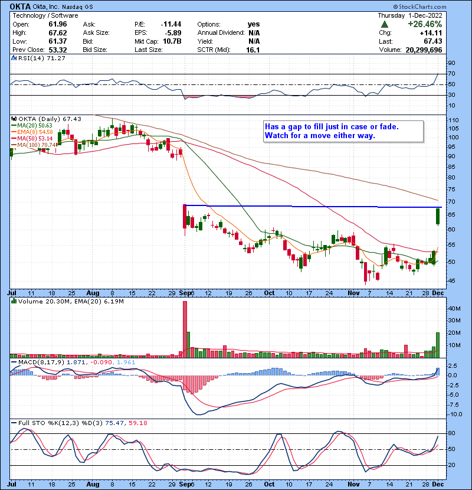Click the High value 67.62
Image resolution: width=472 pixels, height=490 pixels.
point(58,33)
